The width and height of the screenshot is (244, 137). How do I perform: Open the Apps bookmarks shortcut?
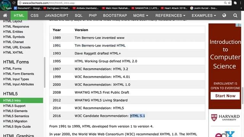[7, 8]
